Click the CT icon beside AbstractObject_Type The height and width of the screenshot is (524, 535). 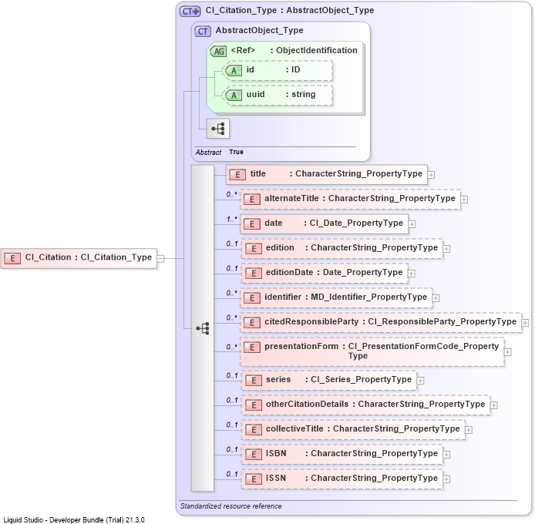coord(203,32)
